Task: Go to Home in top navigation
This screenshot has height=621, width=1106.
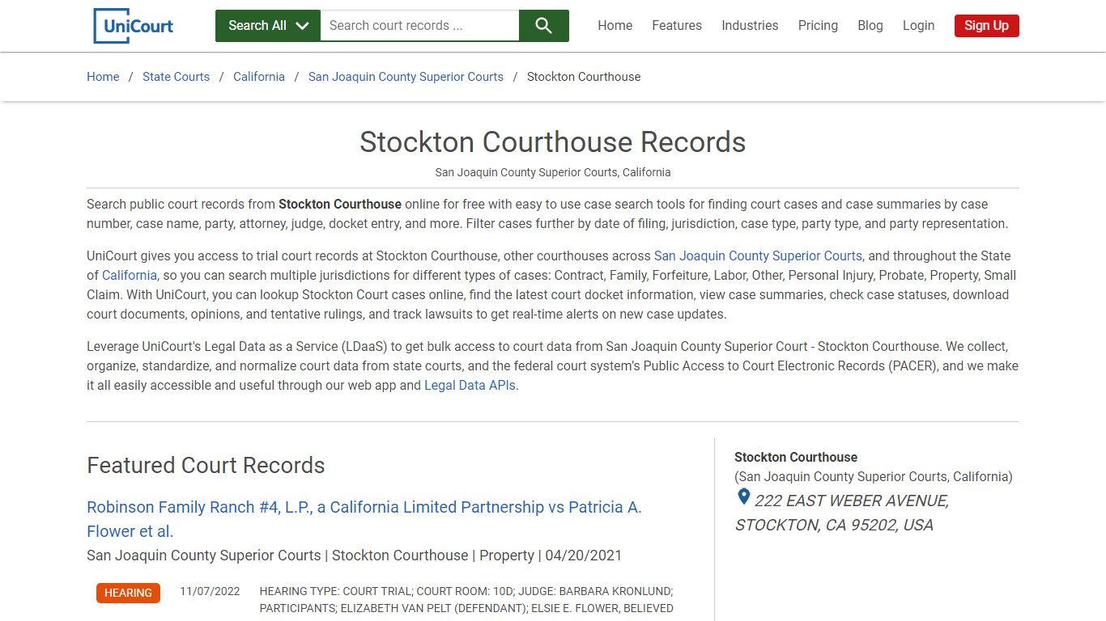Action: pyautogui.click(x=615, y=26)
